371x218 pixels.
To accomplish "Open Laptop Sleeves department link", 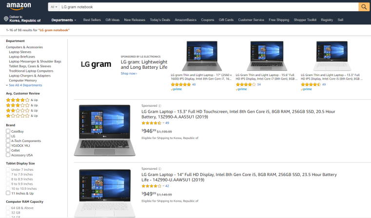I will coord(20,52).
